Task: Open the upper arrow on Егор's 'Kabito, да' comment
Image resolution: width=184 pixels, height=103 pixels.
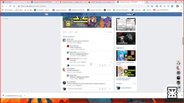Action: pyautogui.click(x=111, y=59)
